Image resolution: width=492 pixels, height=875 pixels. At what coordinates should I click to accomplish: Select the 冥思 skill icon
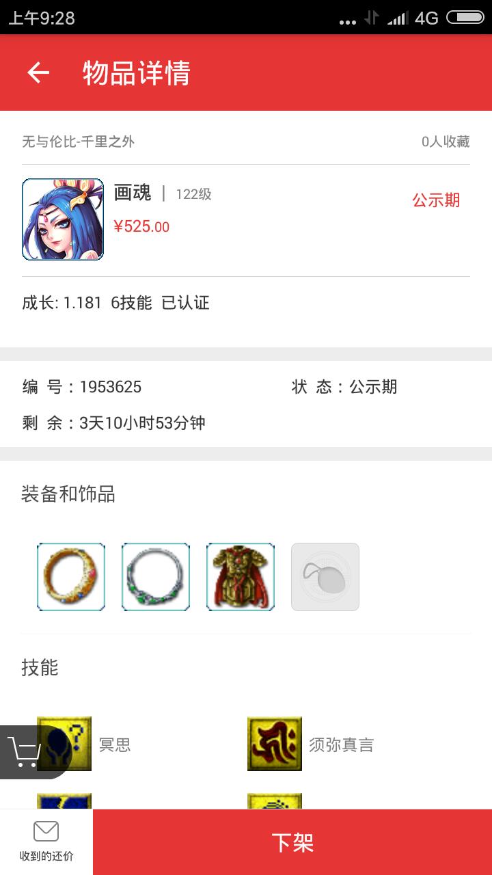[x=64, y=744]
